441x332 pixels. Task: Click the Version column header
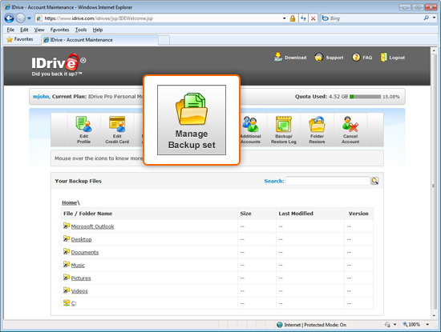point(358,214)
